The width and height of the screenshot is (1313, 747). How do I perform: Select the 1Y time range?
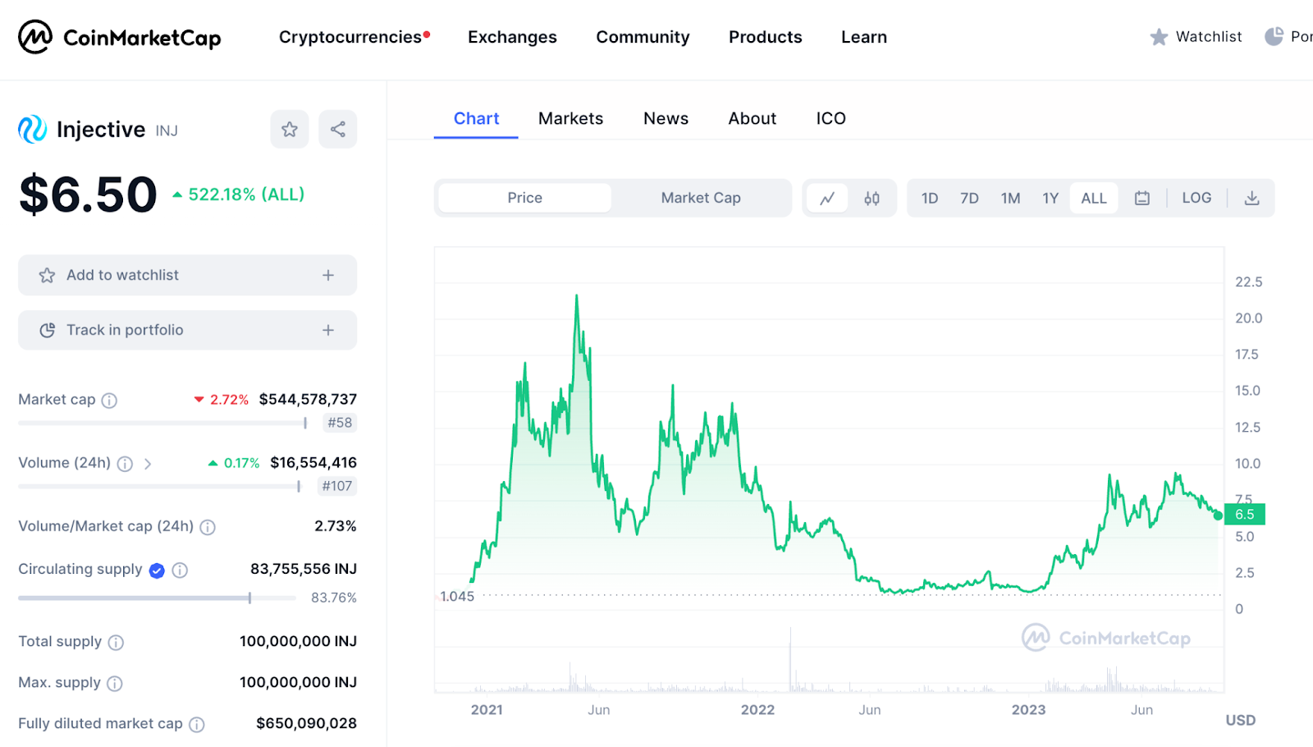coord(1050,198)
